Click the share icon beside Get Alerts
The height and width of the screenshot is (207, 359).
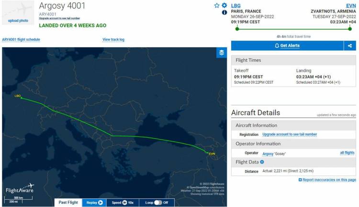pyautogui.click(x=350, y=46)
